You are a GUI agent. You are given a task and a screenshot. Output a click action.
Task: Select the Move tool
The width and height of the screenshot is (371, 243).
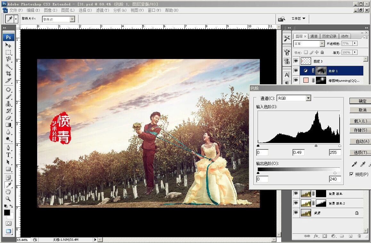point(8,45)
